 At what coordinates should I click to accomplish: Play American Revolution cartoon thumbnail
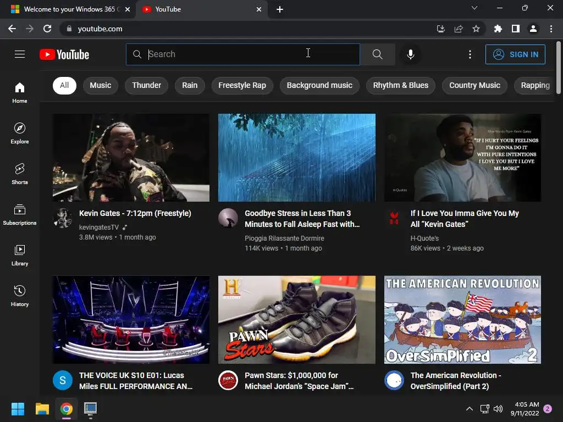point(462,320)
